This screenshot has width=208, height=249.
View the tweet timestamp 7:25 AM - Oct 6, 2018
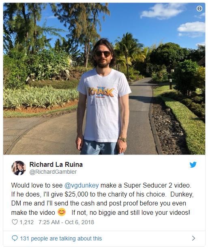66,222
